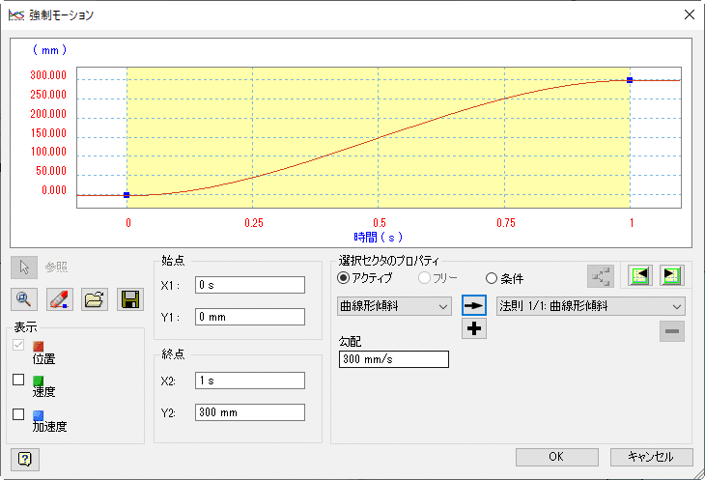
Task: Add a law with the plus button
Action: tap(474, 328)
